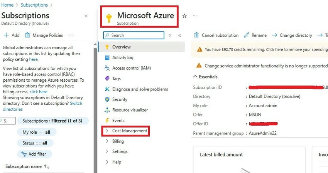328x173 pixels.
Task: Click the Add filter funnel icon
Action: point(24,154)
